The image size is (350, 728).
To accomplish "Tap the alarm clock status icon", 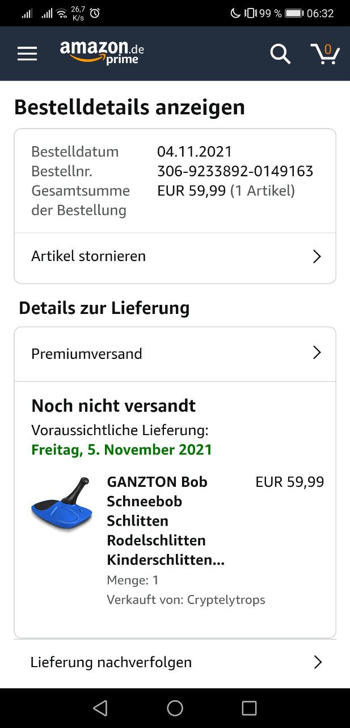I will tap(95, 13).
